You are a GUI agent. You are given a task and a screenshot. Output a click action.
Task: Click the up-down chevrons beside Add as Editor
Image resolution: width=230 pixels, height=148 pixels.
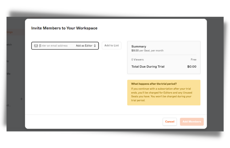[x=95, y=46]
